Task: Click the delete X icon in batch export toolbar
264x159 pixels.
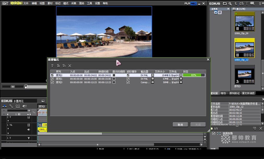Action: (x=70, y=66)
